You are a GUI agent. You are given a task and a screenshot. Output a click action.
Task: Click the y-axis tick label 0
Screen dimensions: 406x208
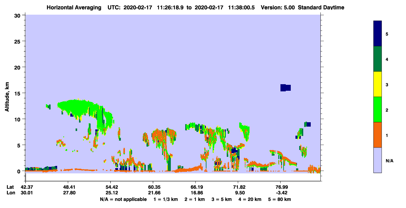(19, 171)
